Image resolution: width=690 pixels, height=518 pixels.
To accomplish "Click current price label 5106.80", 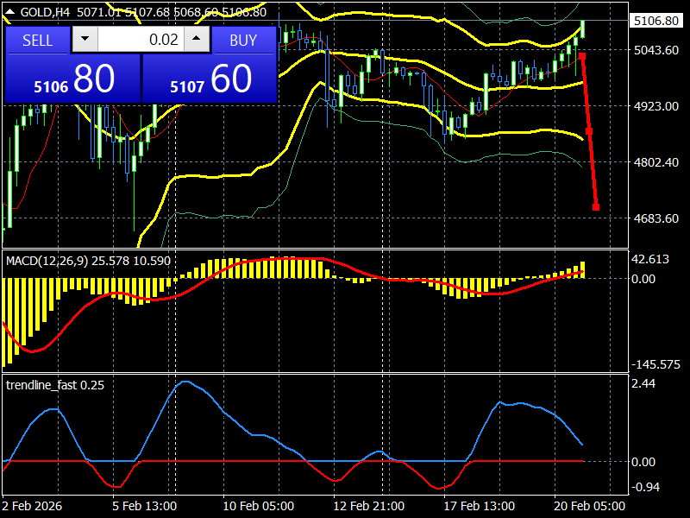I will 656,21.
